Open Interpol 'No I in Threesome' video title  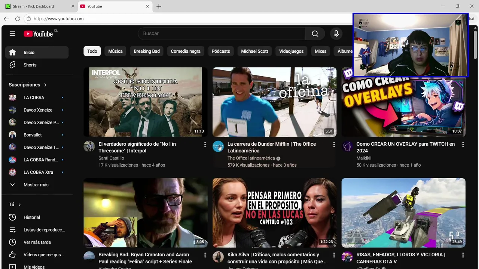137,148
